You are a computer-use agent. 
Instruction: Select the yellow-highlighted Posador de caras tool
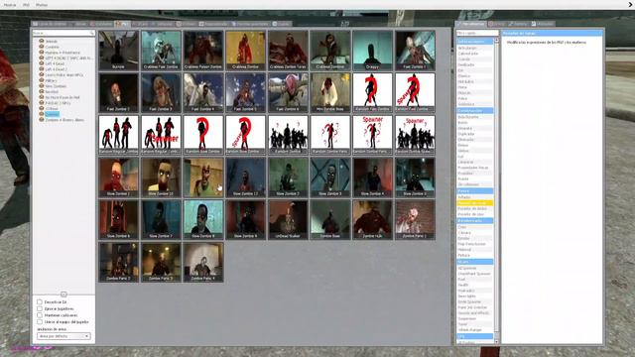(474, 202)
